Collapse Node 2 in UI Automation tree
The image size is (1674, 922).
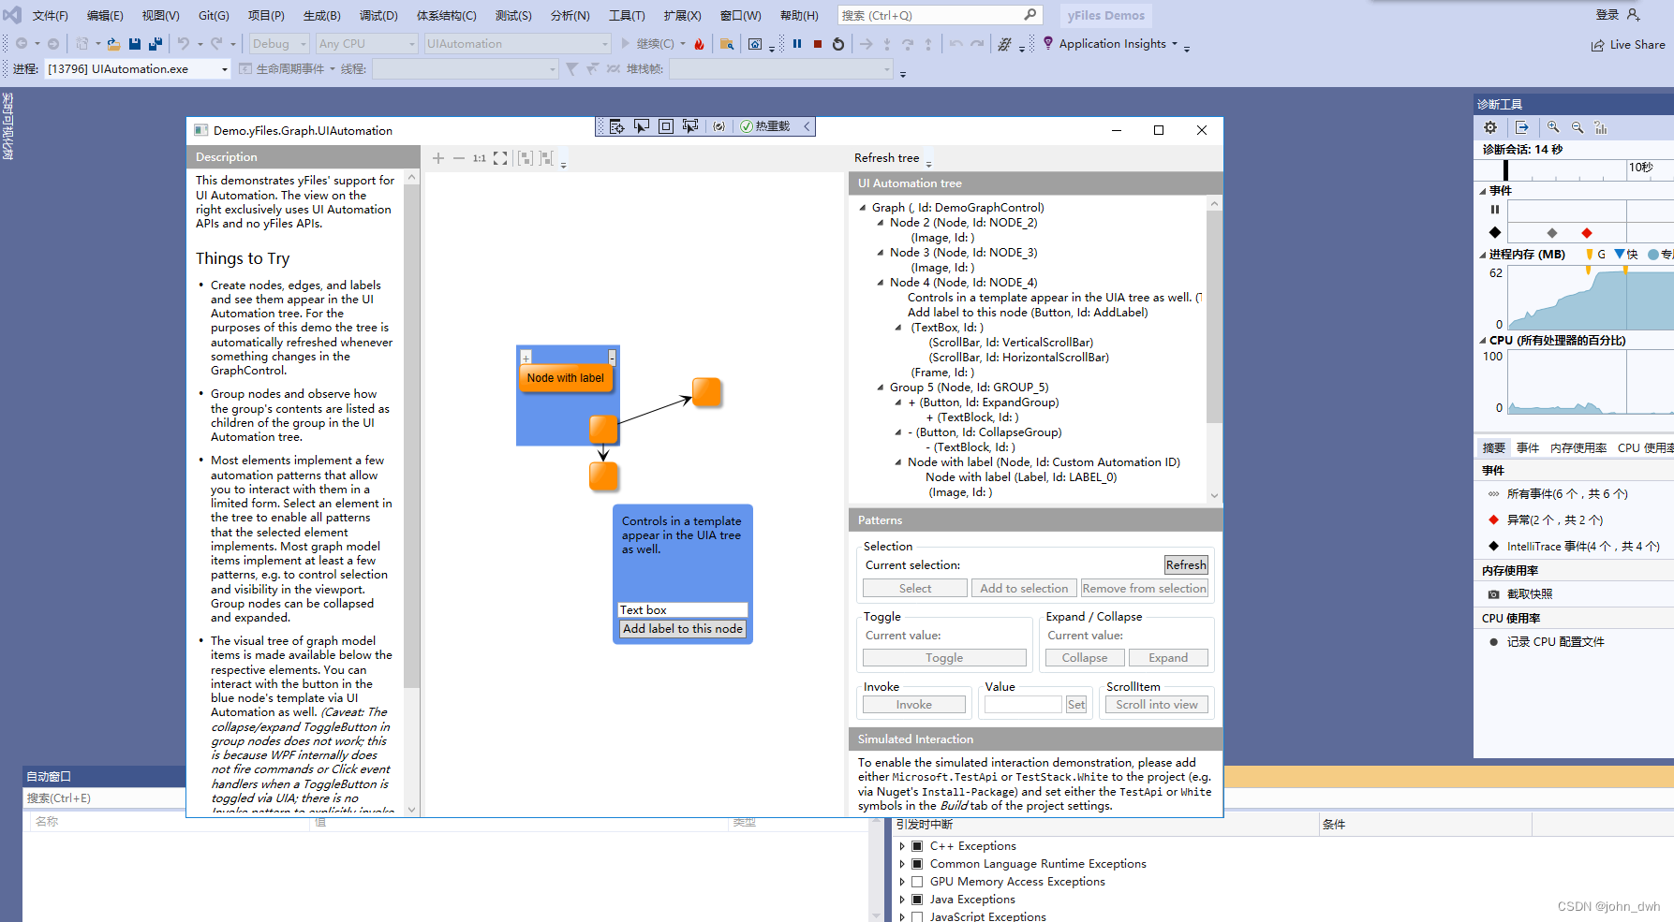click(x=881, y=223)
